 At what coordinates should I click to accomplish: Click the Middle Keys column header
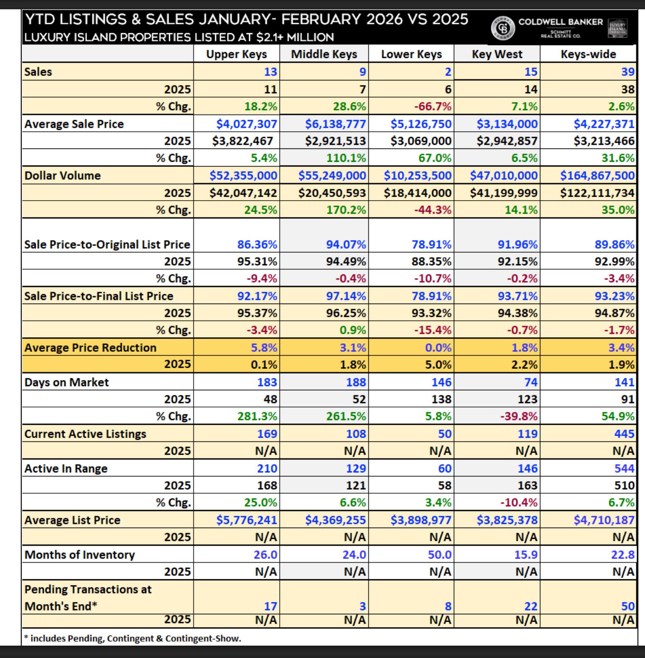pos(323,54)
